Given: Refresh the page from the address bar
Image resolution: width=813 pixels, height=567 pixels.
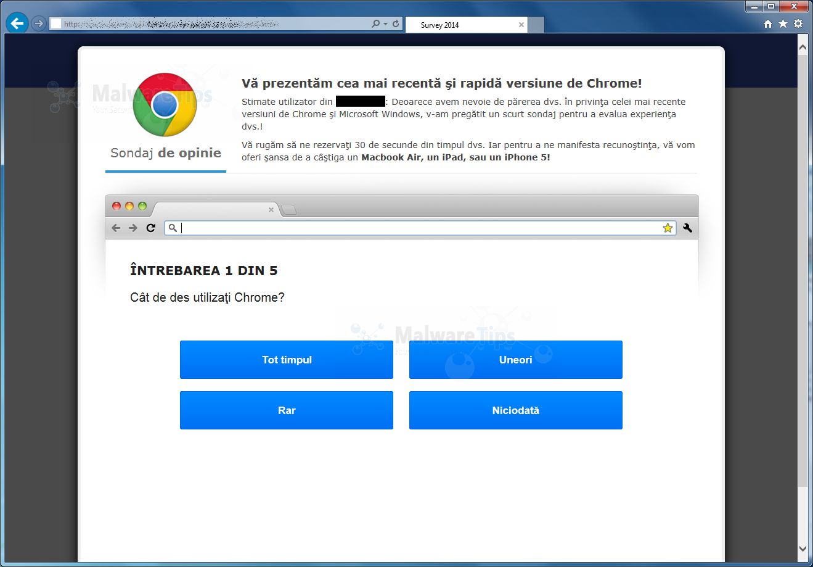Looking at the screenshot, I should point(396,24).
